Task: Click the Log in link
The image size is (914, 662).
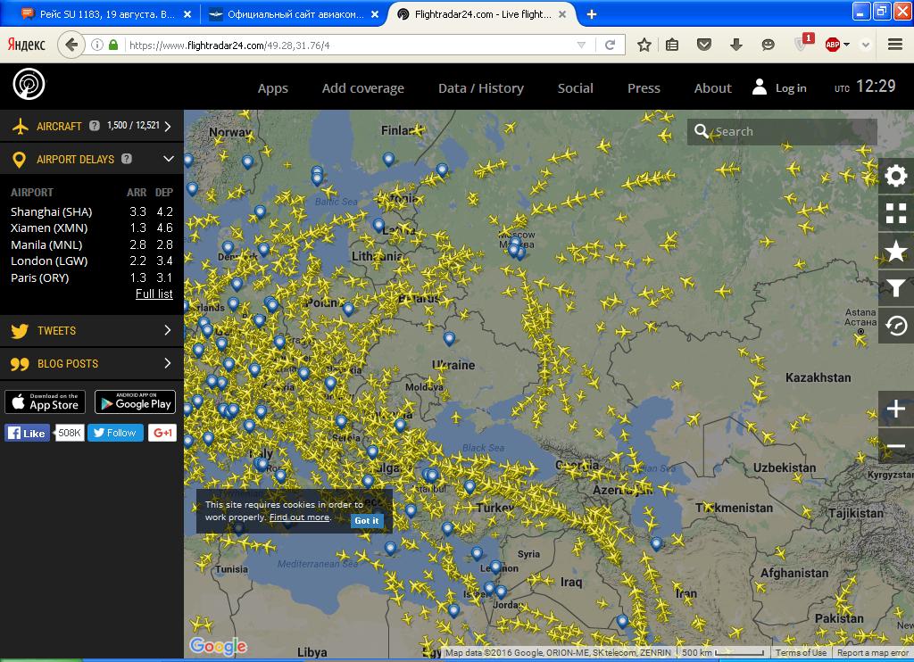Action: point(791,88)
